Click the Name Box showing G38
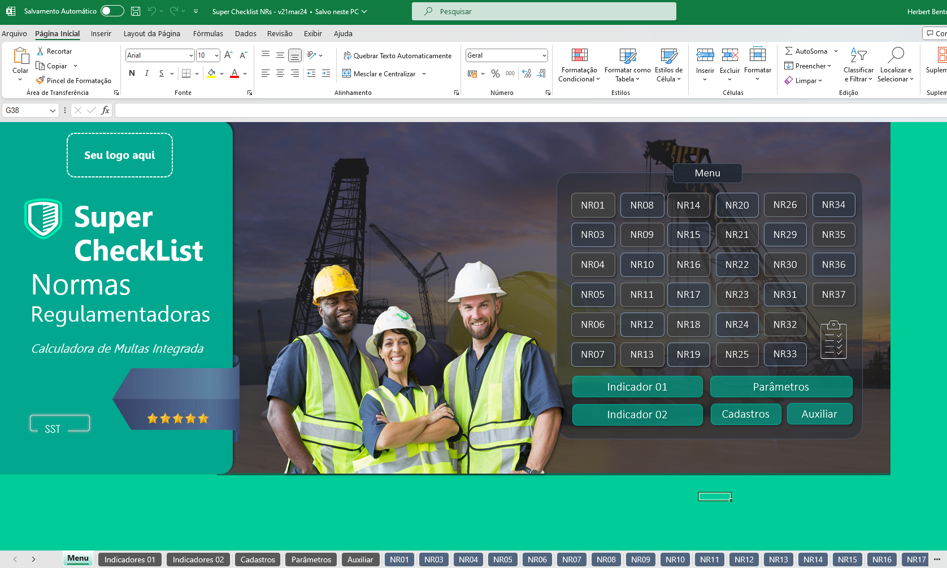Image resolution: width=947 pixels, height=568 pixels. coord(31,110)
